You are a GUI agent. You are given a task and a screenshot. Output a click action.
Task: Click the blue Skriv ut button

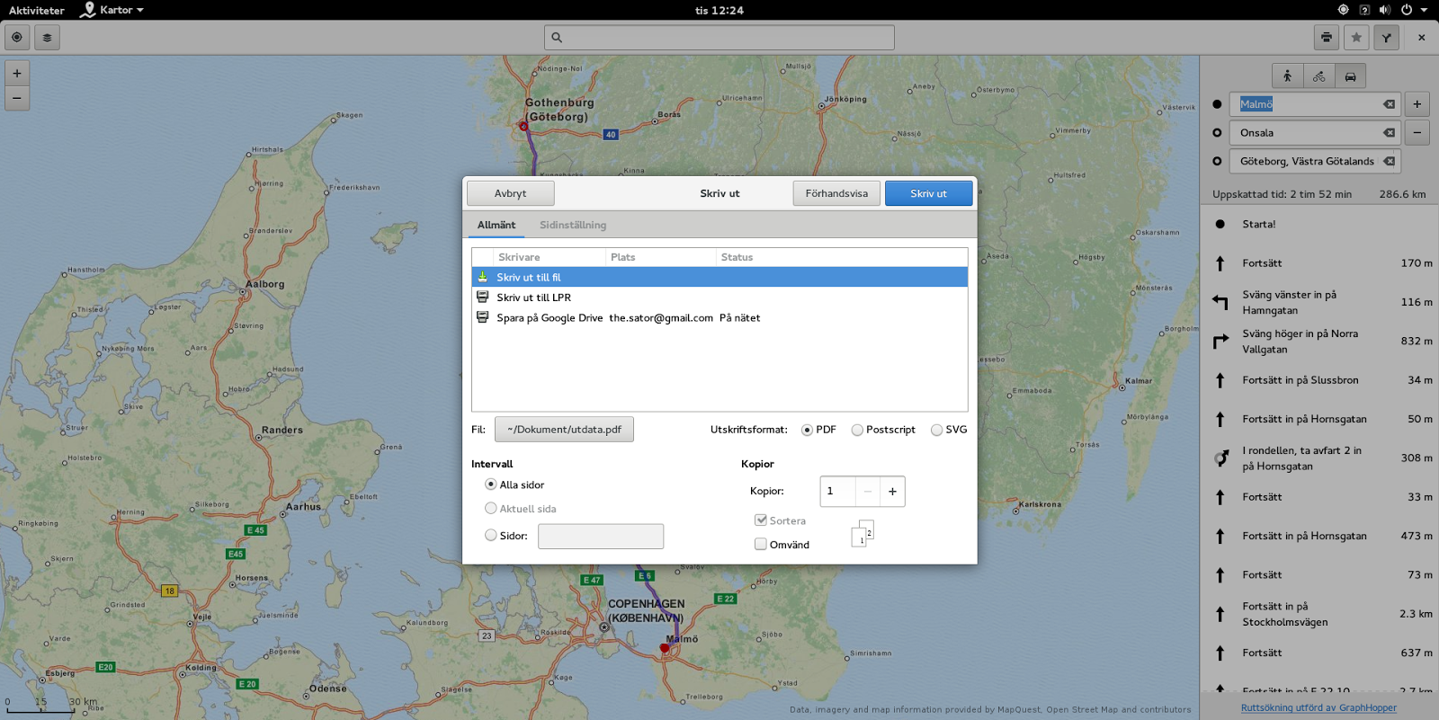[929, 193]
